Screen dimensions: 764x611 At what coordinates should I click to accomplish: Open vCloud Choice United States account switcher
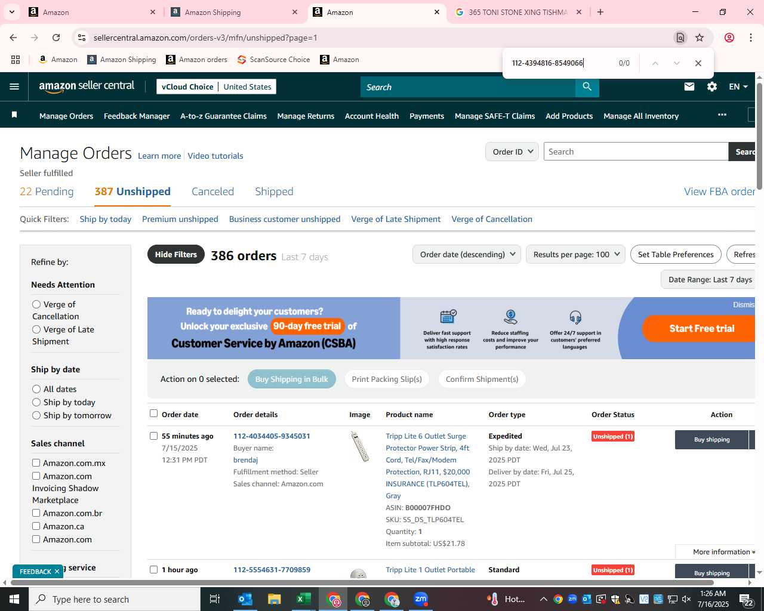(216, 87)
